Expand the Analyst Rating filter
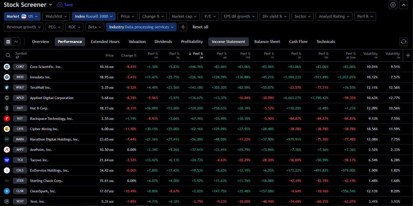Screen dimensions: 413x206 point(334,16)
